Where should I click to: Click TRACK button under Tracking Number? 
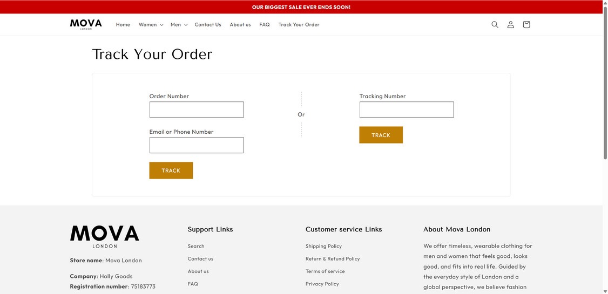[381, 135]
